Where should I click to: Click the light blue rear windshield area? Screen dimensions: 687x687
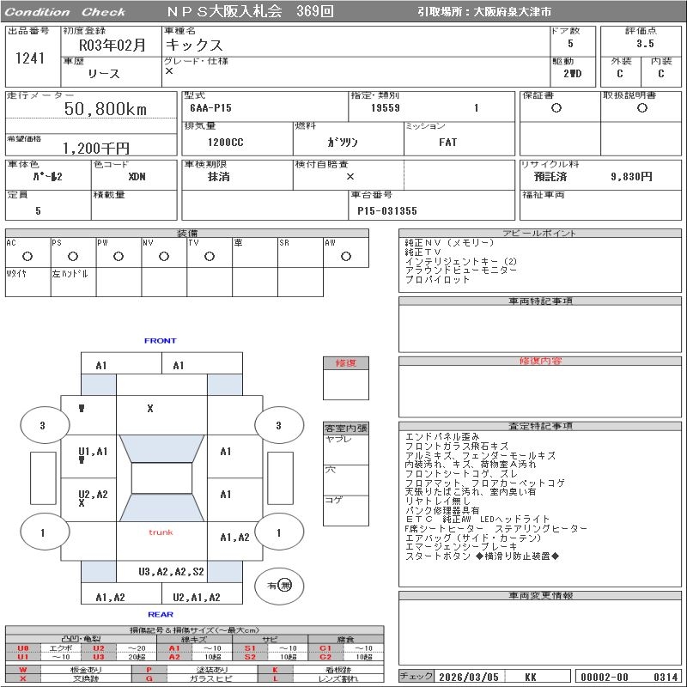161,508
